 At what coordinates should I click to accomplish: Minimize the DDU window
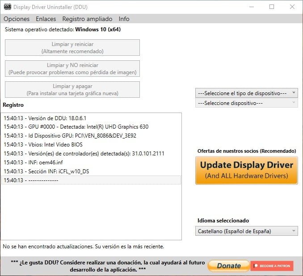pos(252,7)
